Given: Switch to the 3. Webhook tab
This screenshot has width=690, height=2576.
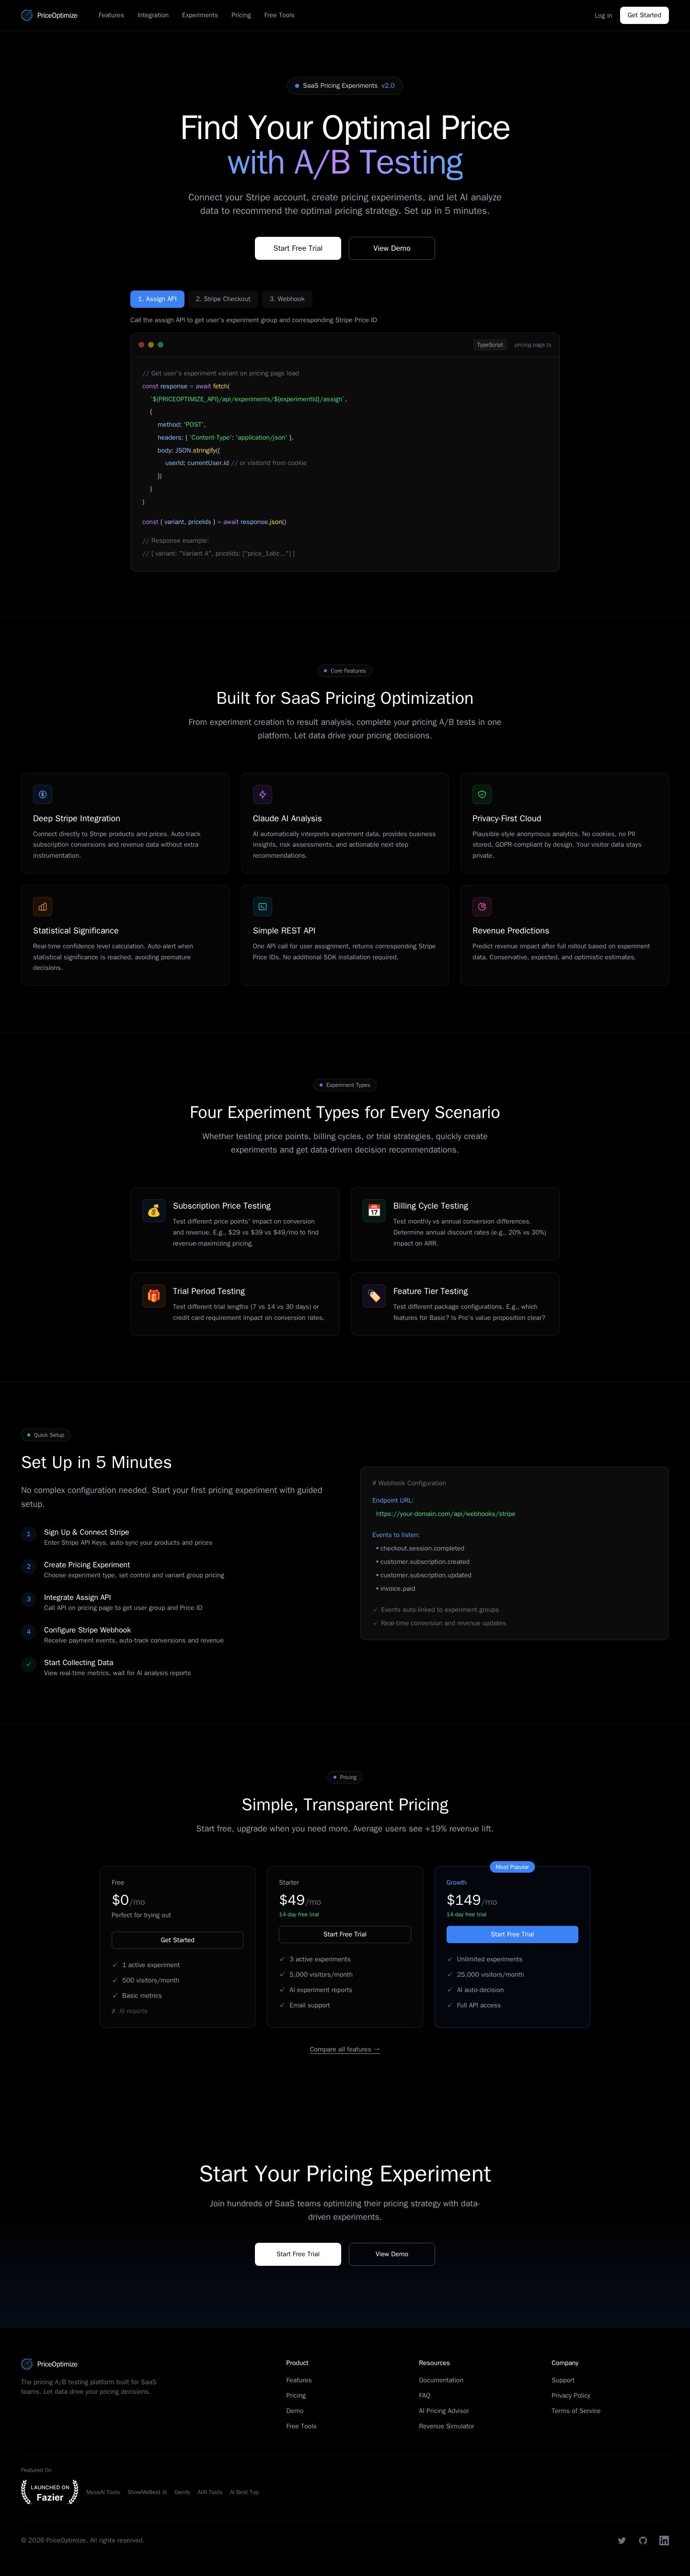Looking at the screenshot, I should [287, 299].
